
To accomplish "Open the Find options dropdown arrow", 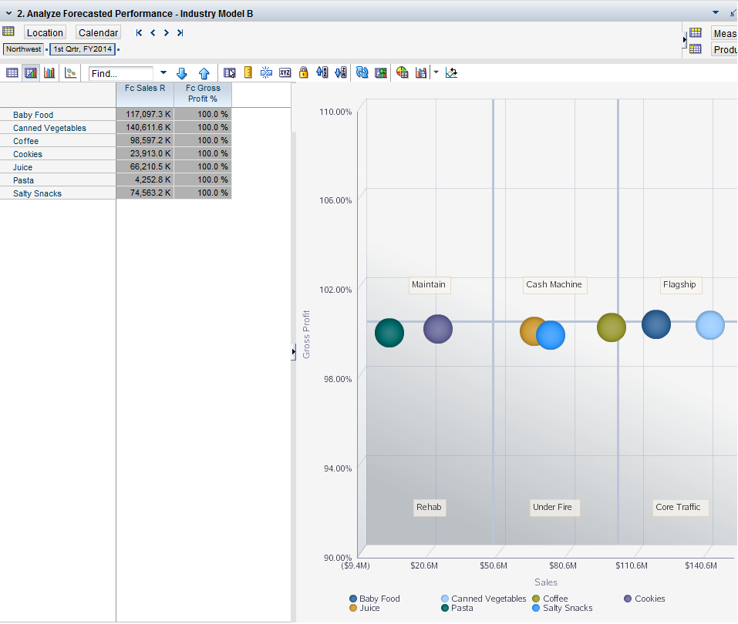I will pyautogui.click(x=163, y=73).
